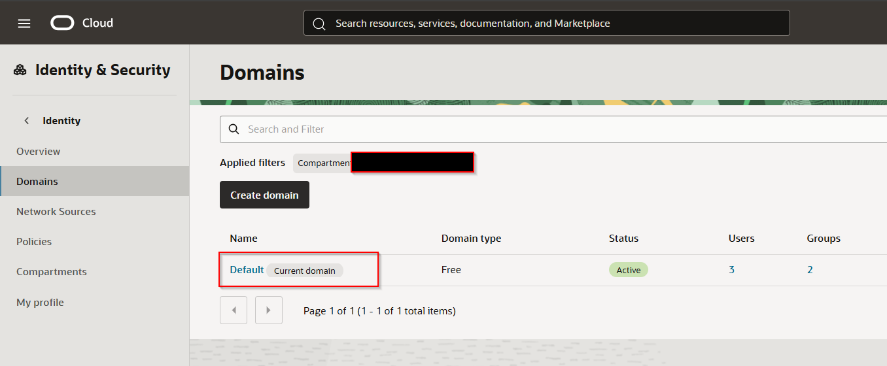Image resolution: width=887 pixels, height=366 pixels.
Task: Open Compartments from sidebar
Action: [x=52, y=272]
